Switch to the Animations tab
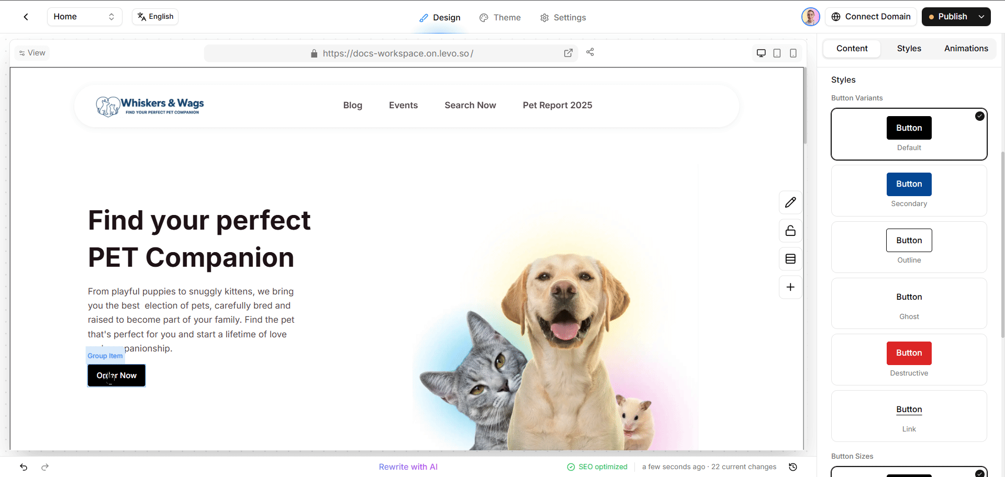 pyautogui.click(x=966, y=49)
